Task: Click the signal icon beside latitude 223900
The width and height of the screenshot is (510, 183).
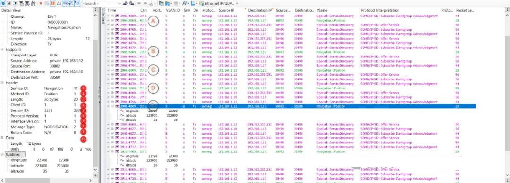Action: tap(123, 160)
